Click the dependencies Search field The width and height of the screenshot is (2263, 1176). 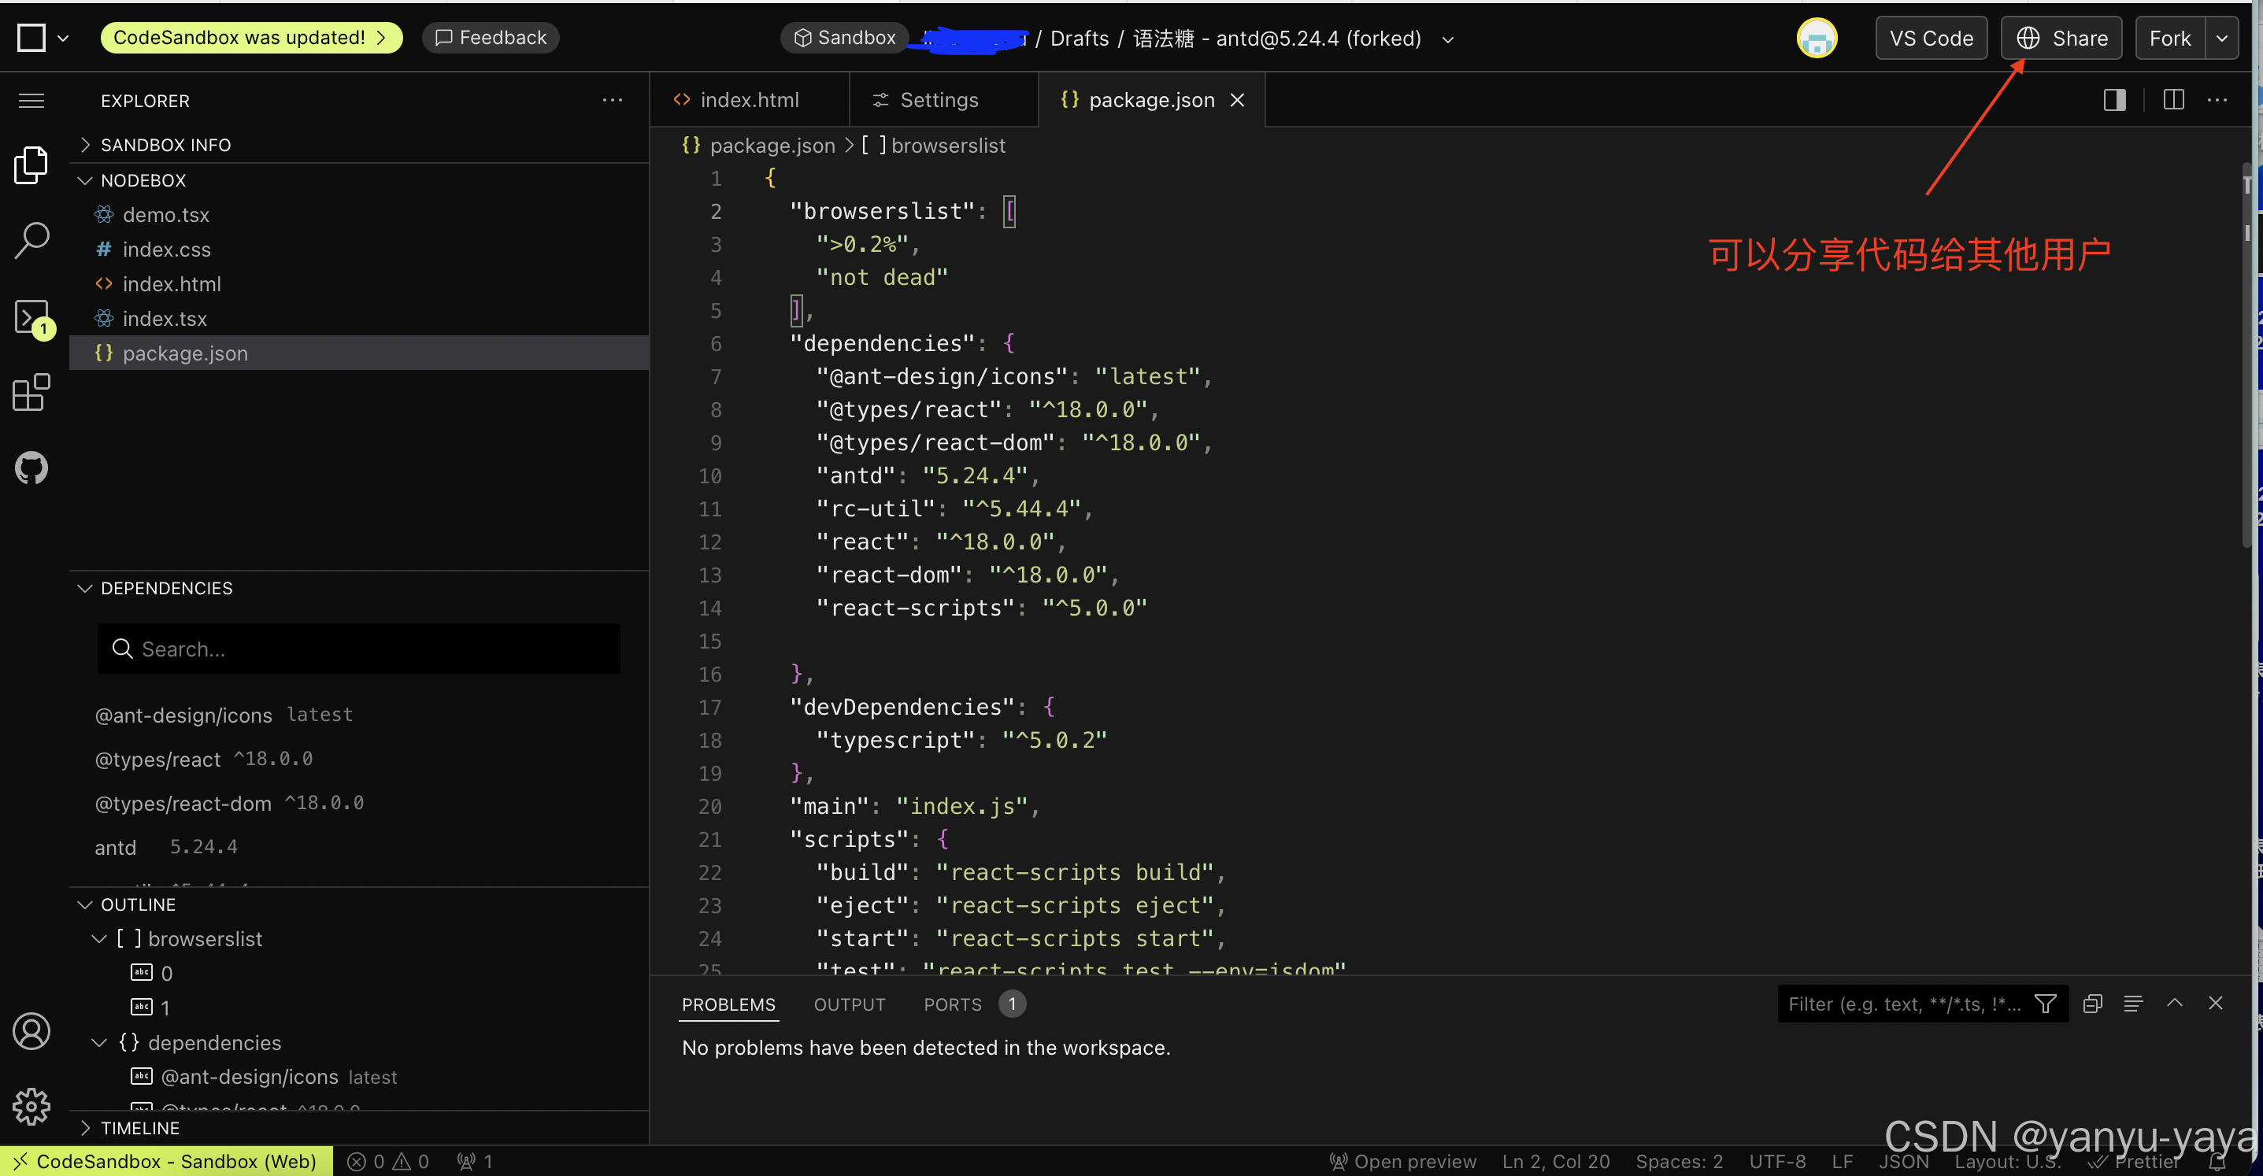point(357,649)
